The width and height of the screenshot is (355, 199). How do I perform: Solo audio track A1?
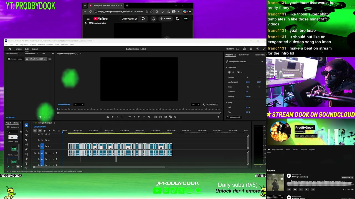click(x=53, y=153)
